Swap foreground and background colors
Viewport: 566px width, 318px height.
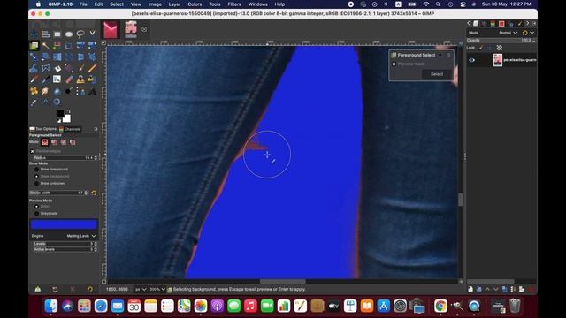[68, 111]
